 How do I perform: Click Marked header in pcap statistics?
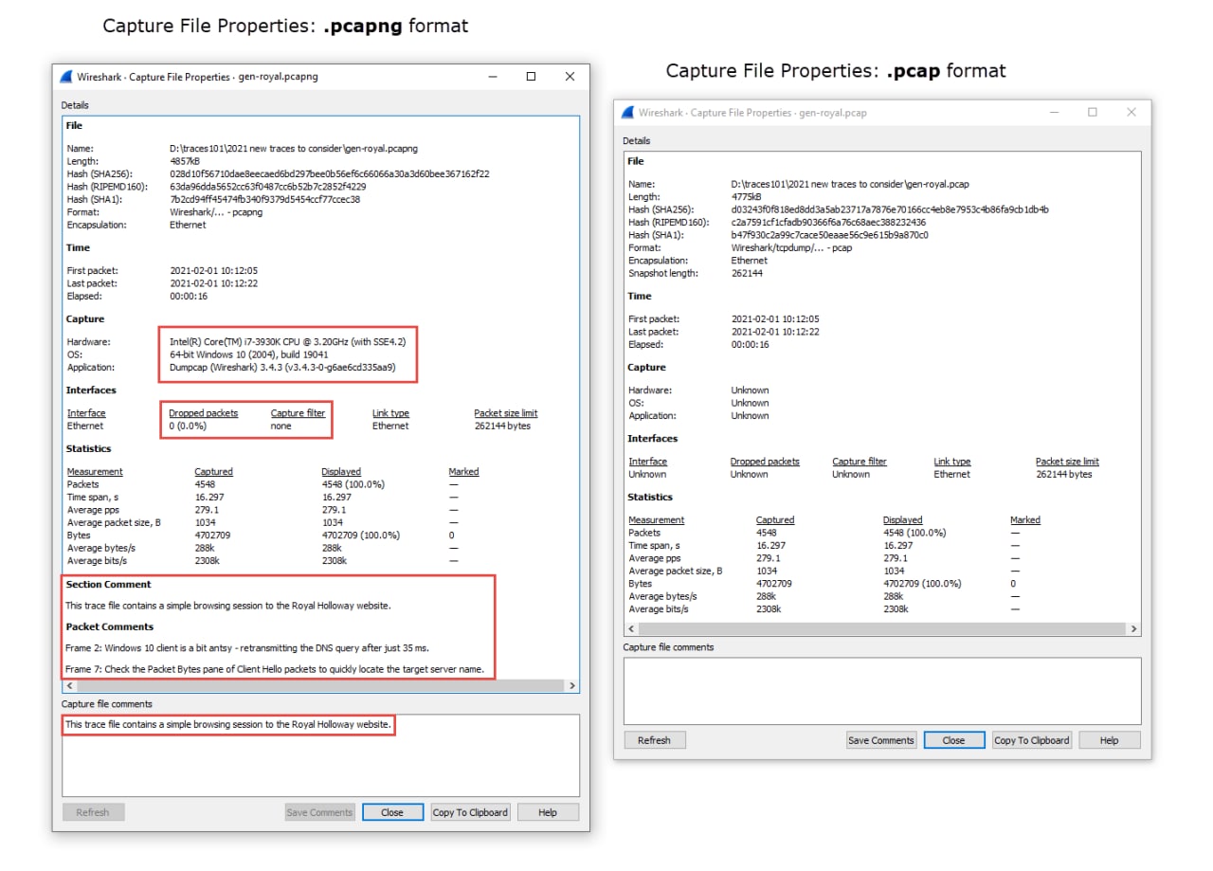click(x=1025, y=519)
